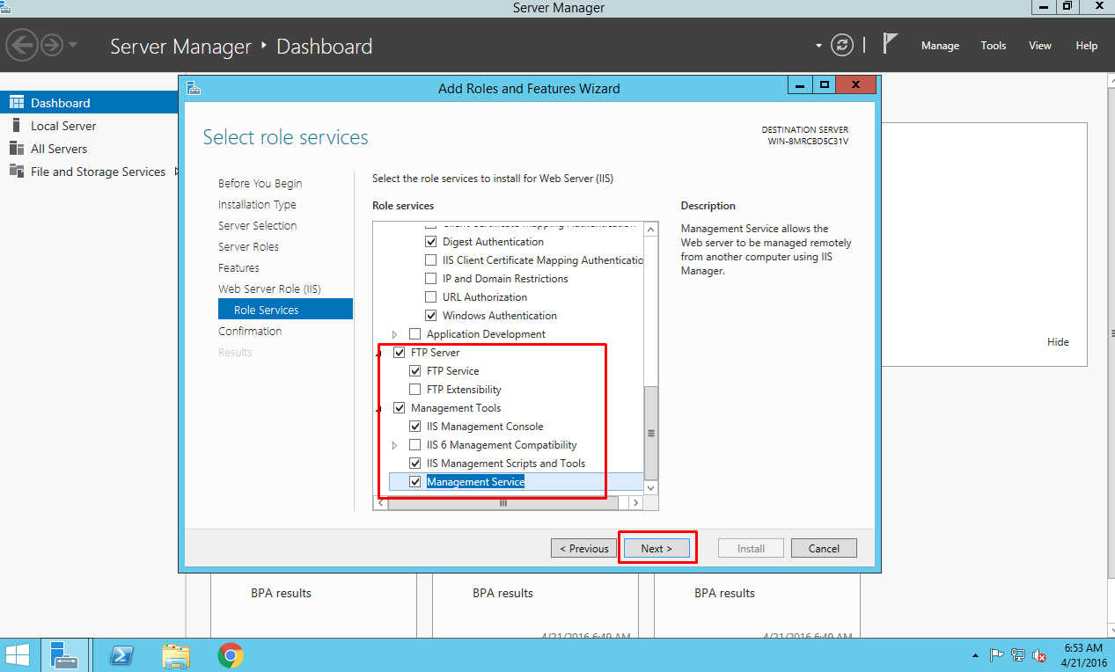Open the Action Center flag in system tray
This screenshot has width=1115, height=672.
click(997, 655)
